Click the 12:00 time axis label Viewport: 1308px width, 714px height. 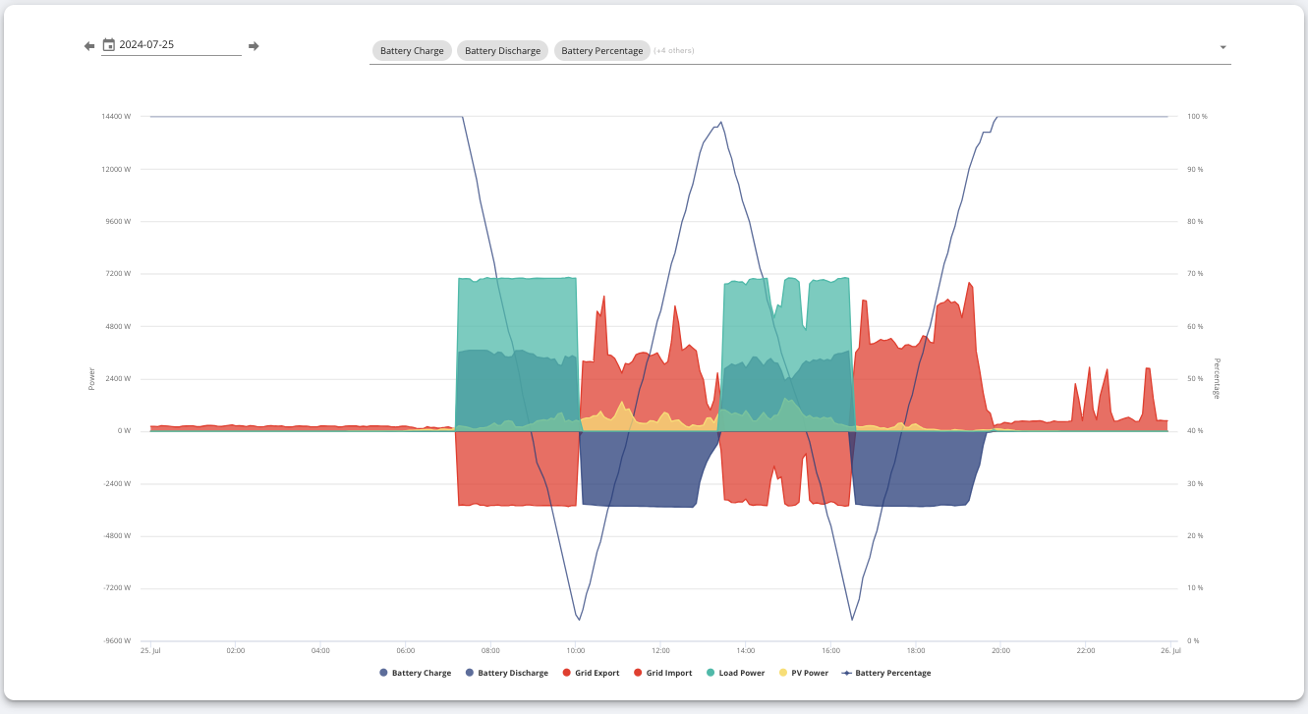[x=660, y=650]
